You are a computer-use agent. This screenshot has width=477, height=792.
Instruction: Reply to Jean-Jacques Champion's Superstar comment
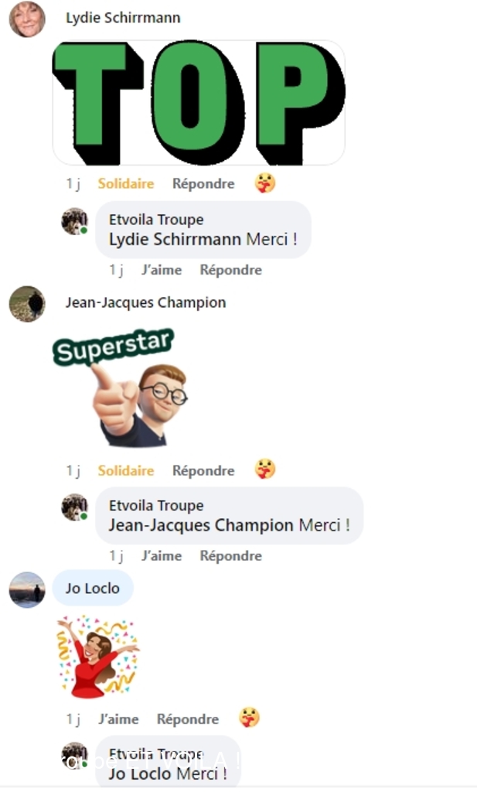point(203,470)
